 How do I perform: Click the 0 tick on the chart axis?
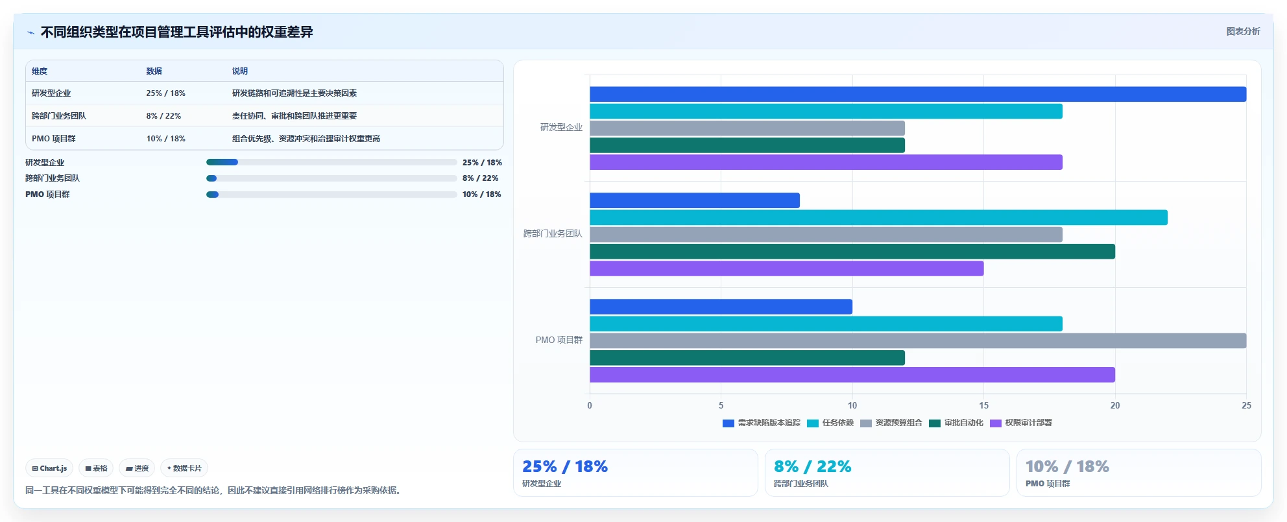(590, 406)
